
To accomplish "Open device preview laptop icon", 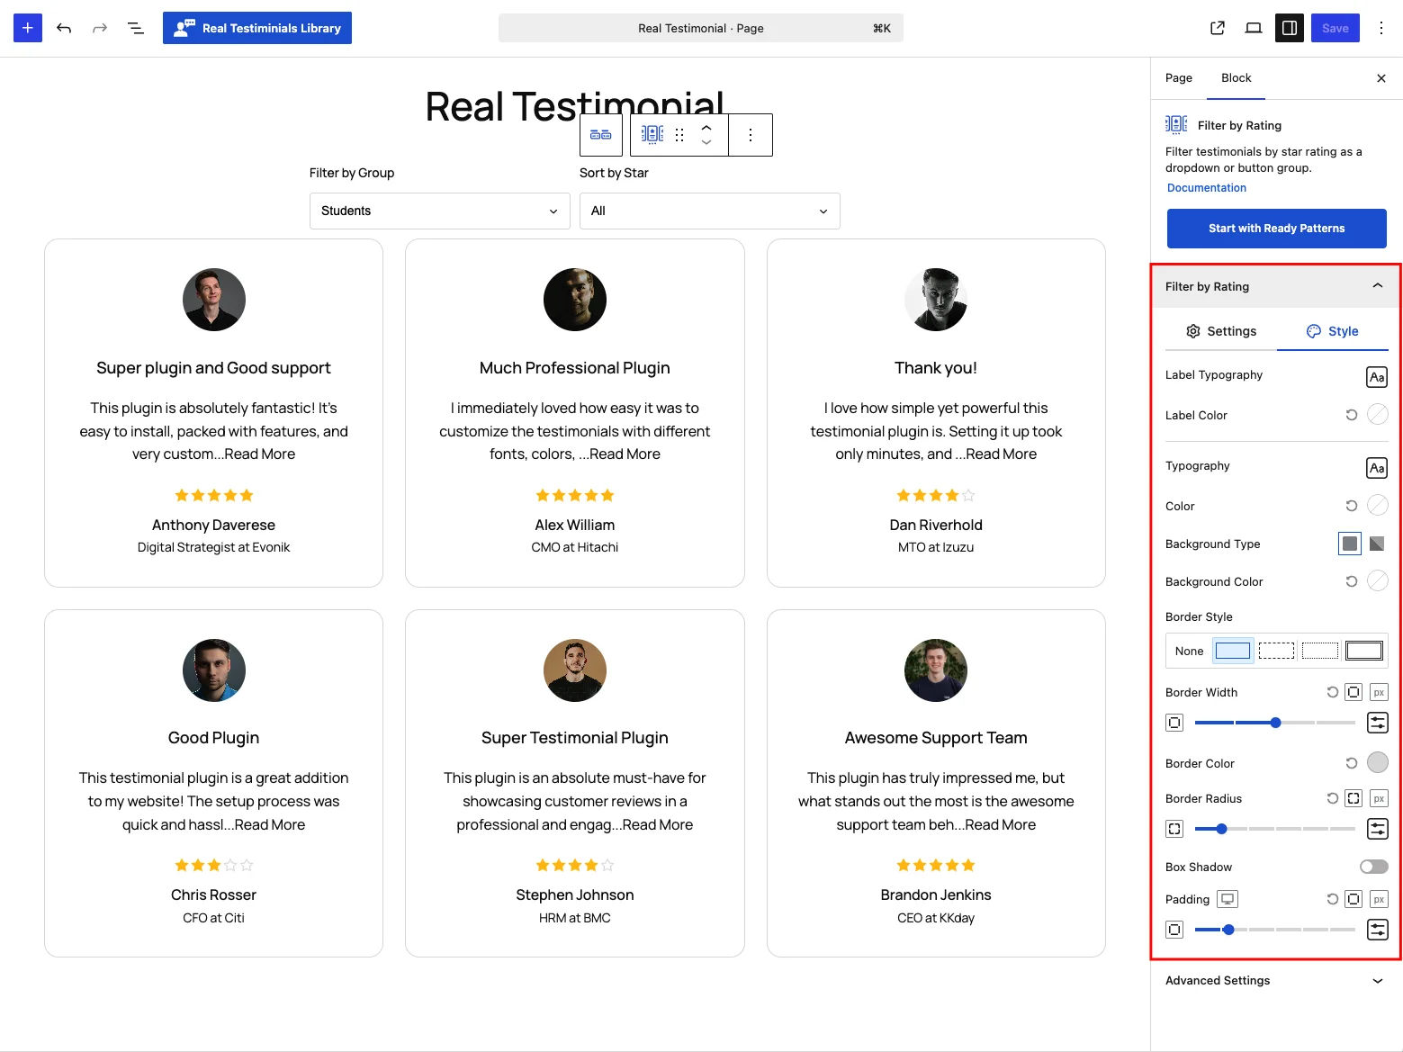I will coord(1254,28).
